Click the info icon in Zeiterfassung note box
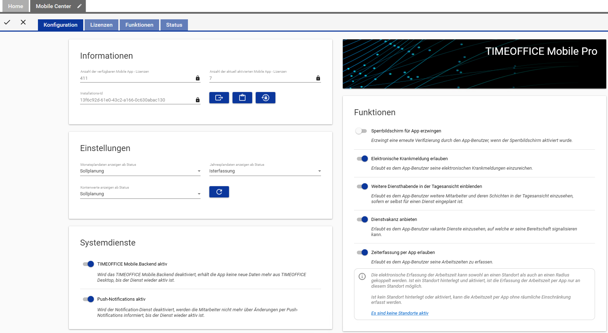Viewport: 608px width, 333px height. [x=362, y=276]
